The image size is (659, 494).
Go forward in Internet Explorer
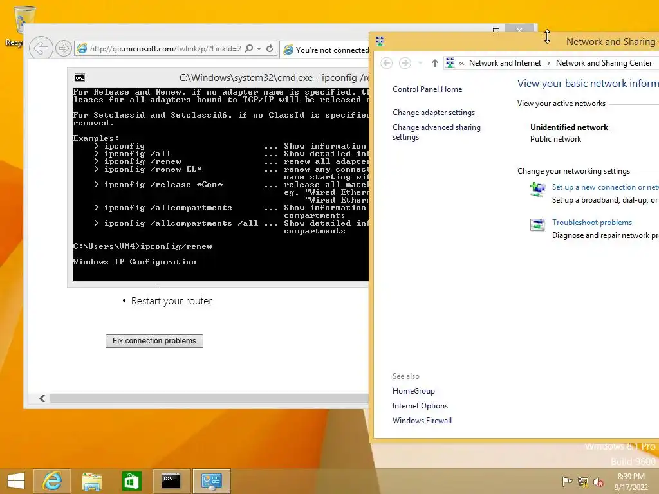pyautogui.click(x=64, y=48)
